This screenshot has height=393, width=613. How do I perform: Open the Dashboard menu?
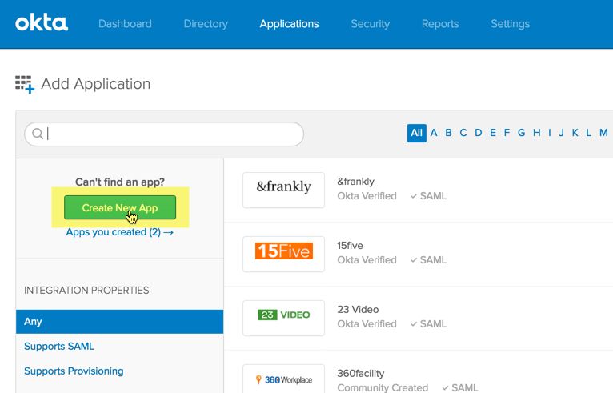125,24
